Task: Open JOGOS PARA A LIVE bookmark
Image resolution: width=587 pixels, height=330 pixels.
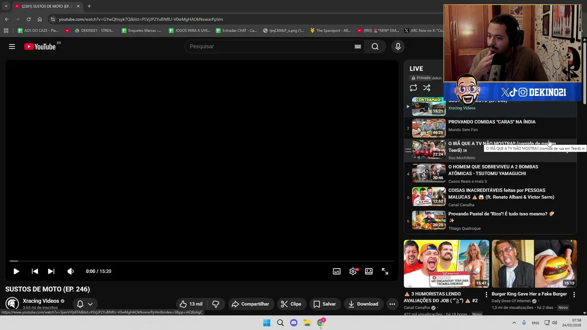Action: (x=189, y=31)
